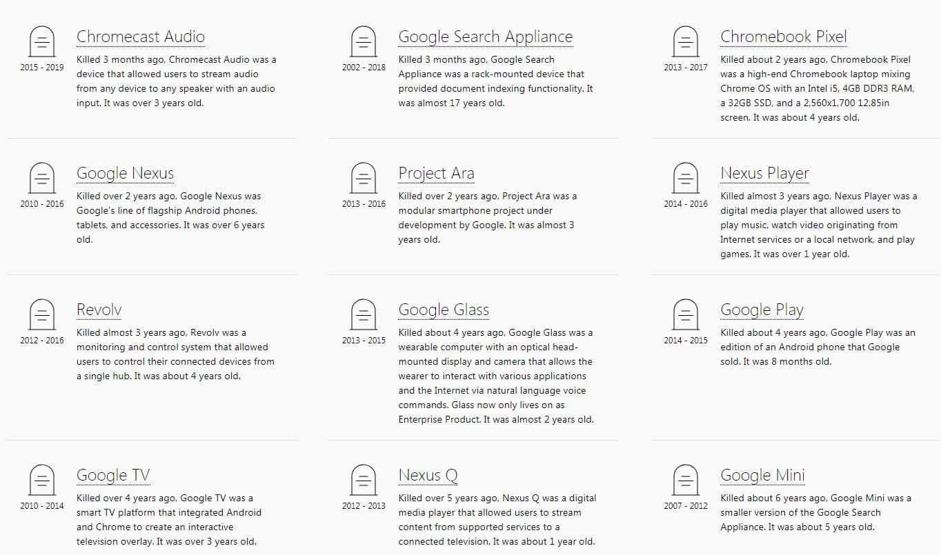Click the tombstone icon beside Chromecast Audio
Image resolution: width=941 pixels, height=555 pixels.
click(42, 42)
